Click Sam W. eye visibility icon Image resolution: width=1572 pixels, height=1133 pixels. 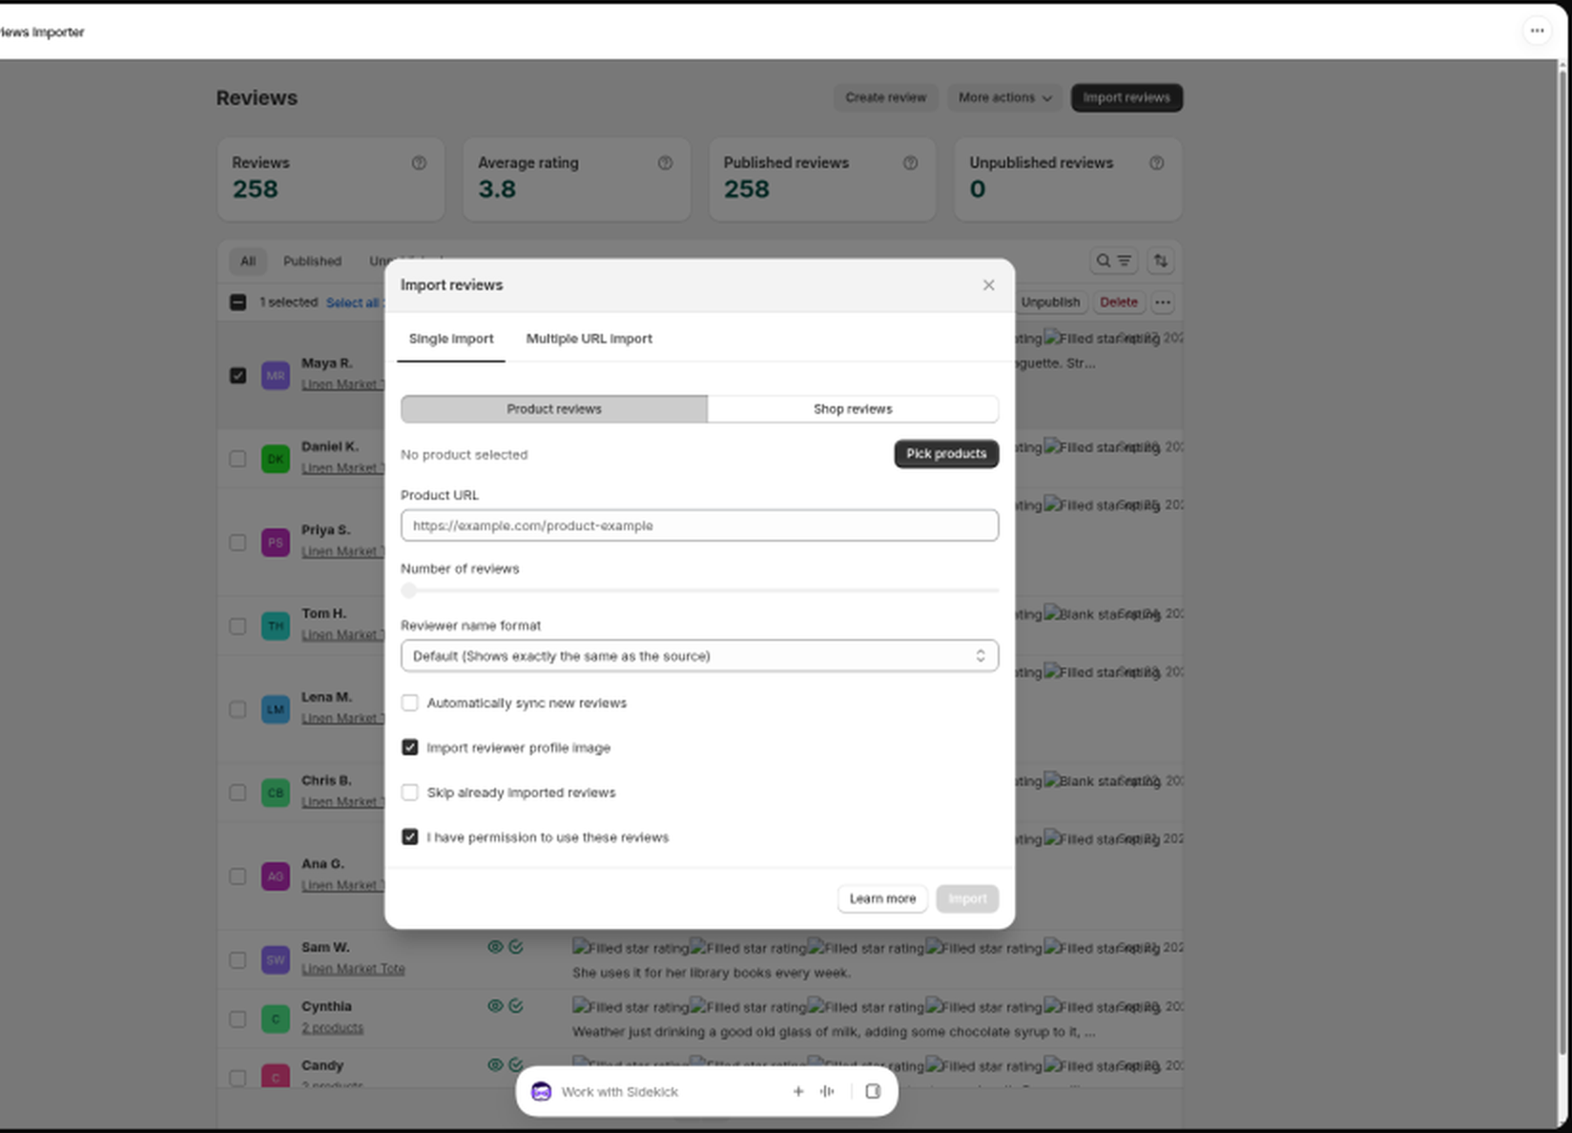tap(495, 947)
